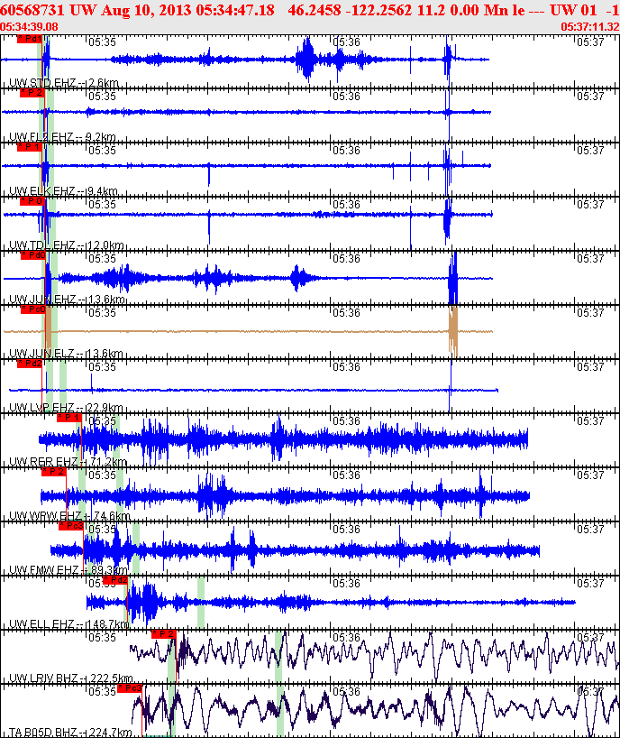This screenshot has height=738, width=620.
Task: Select station label UW LRIV BHZ 222.5km
Action: pyautogui.click(x=71, y=678)
